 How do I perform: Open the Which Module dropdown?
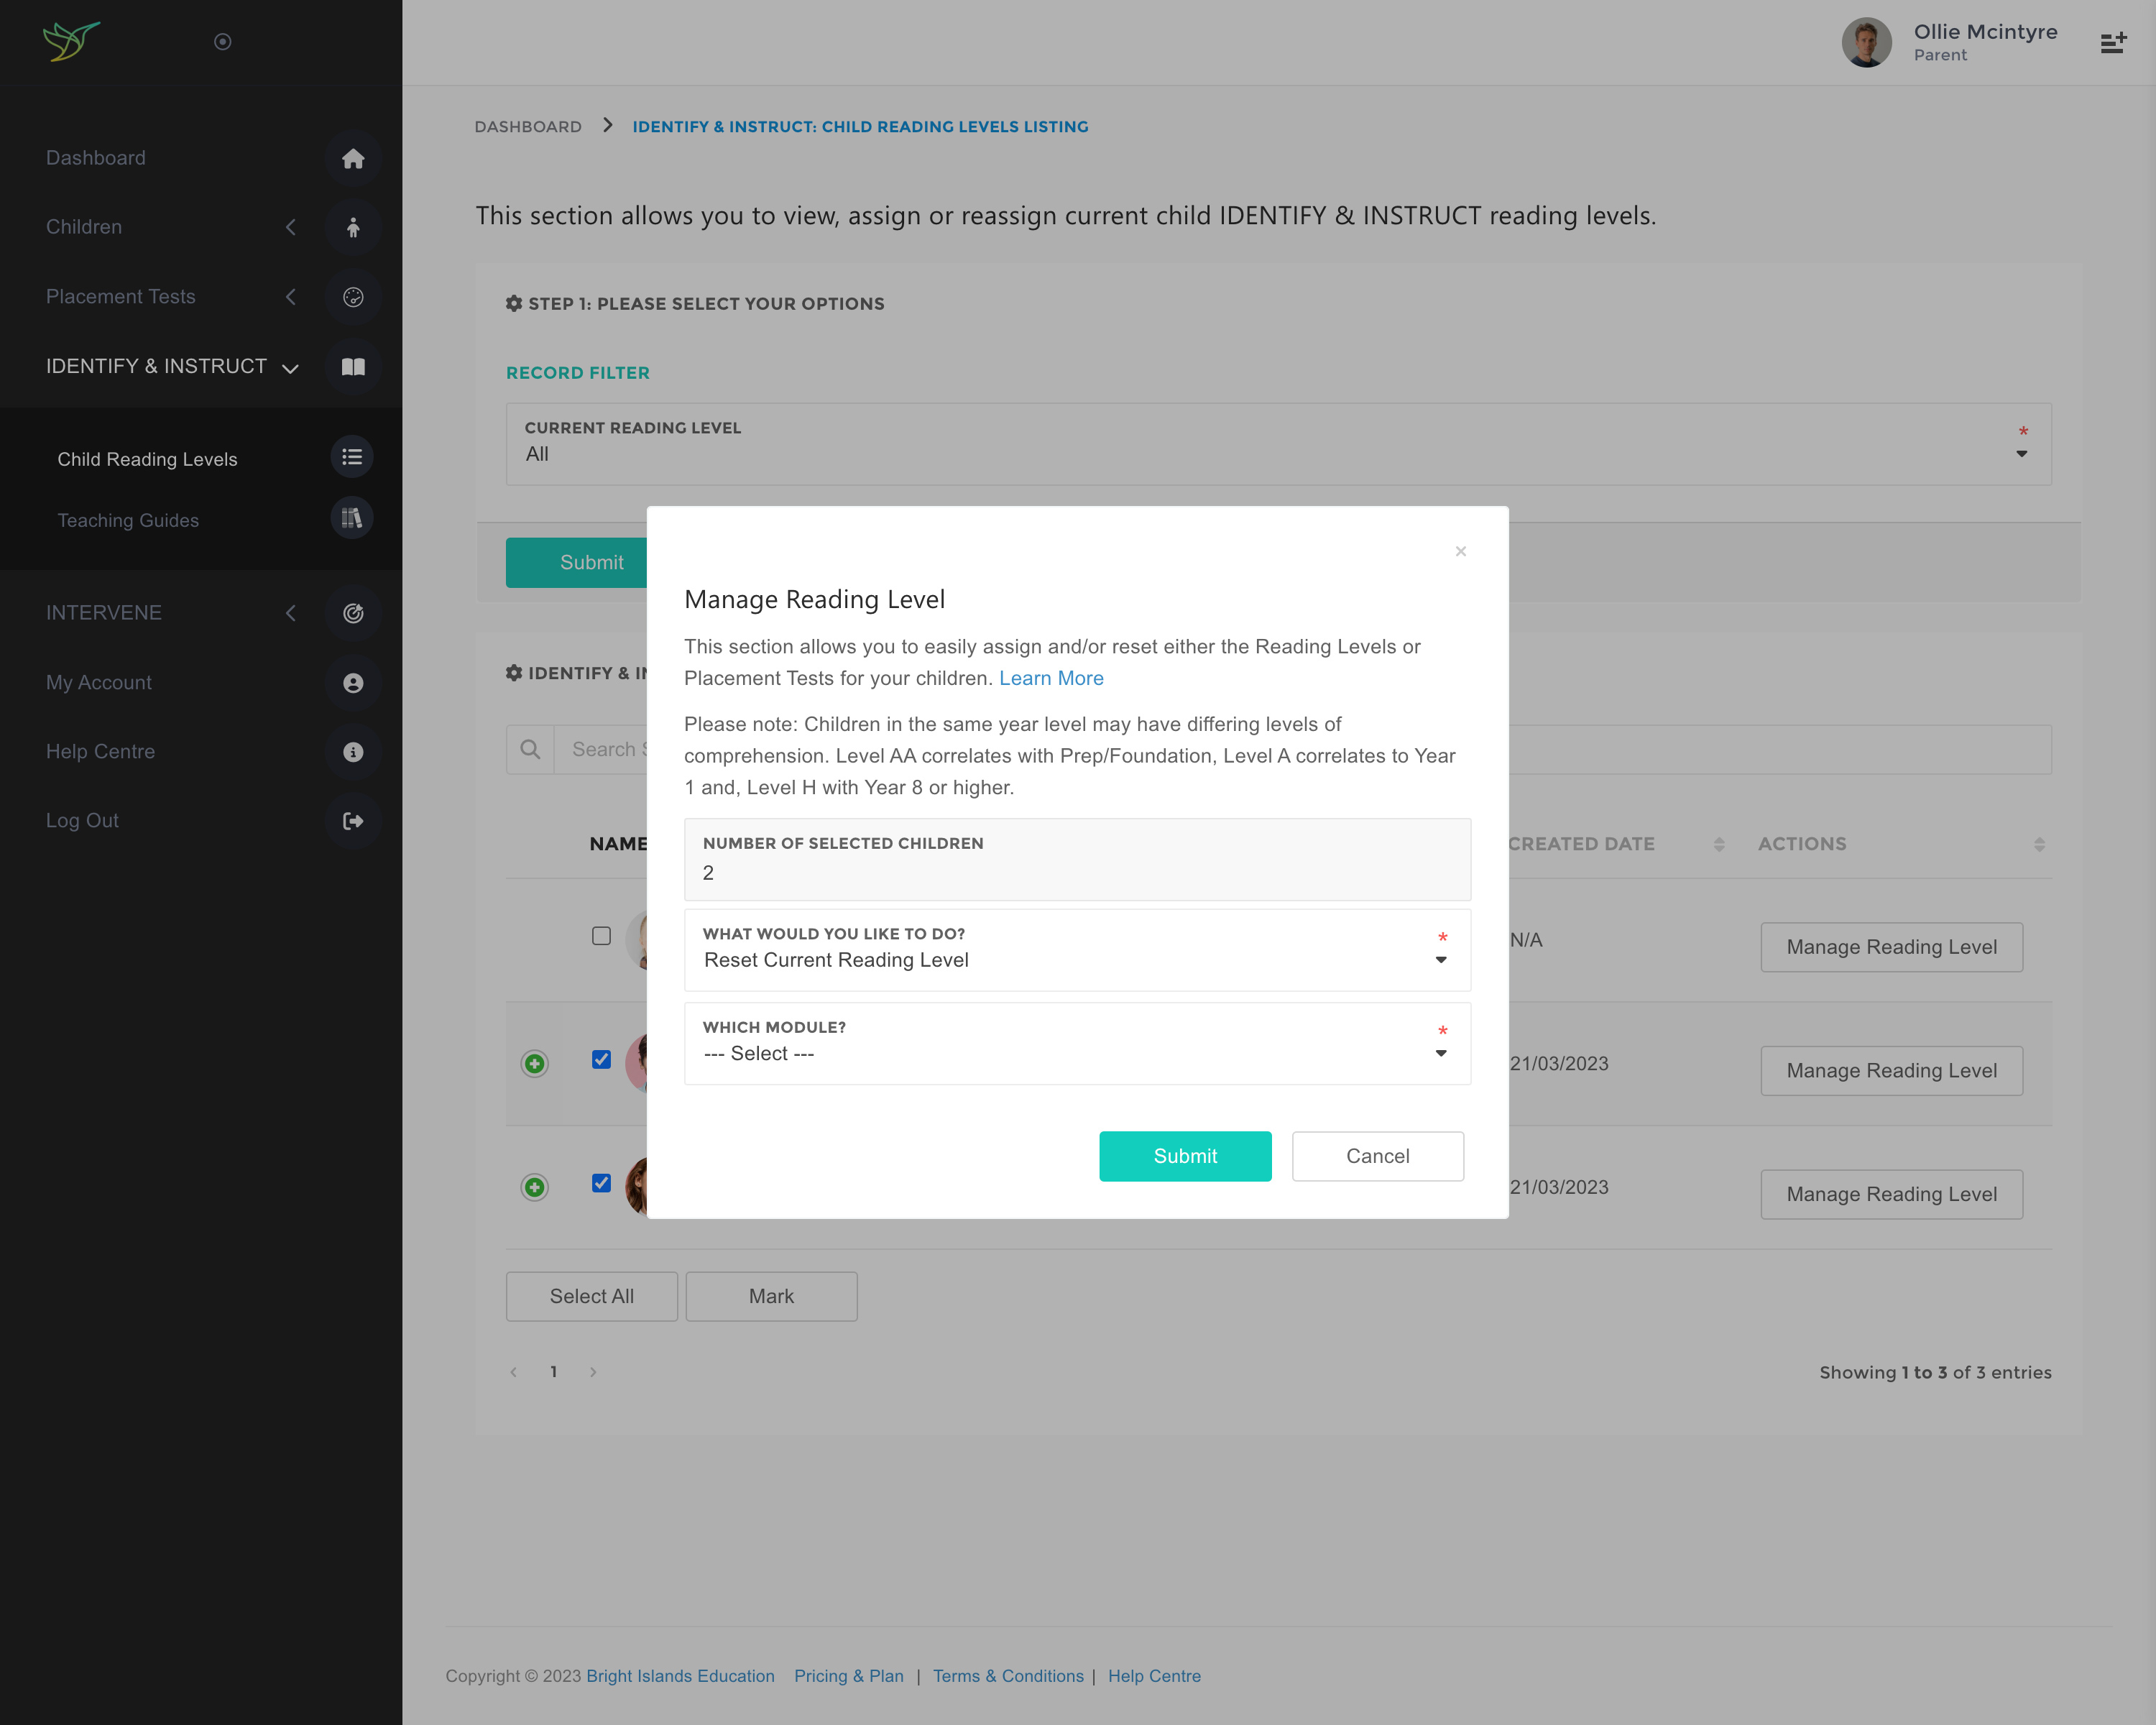[1076, 1053]
